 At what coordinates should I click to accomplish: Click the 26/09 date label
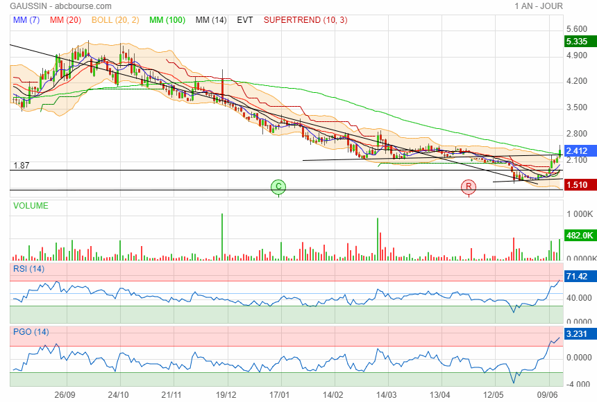(x=65, y=395)
